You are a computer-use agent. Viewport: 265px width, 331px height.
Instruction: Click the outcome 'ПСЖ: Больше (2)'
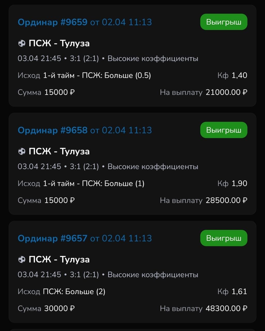(74, 292)
